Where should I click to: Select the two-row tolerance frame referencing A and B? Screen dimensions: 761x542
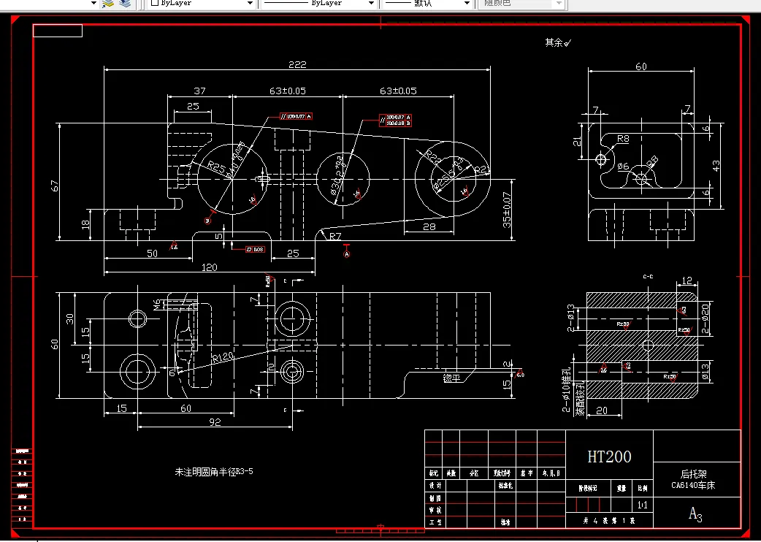click(x=396, y=121)
